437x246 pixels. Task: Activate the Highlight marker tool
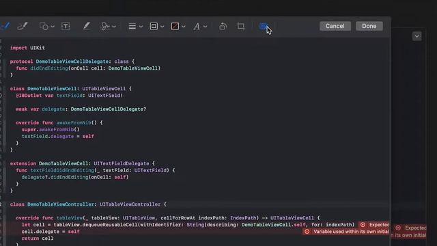[x=87, y=26]
